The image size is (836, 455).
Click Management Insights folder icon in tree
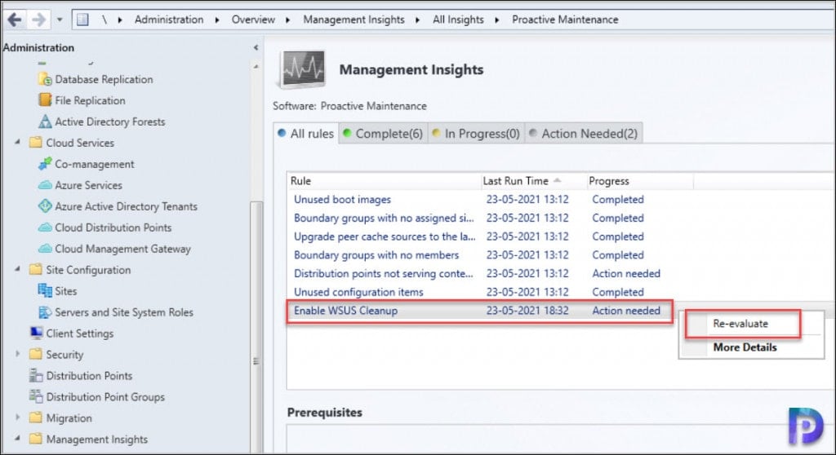click(x=36, y=439)
